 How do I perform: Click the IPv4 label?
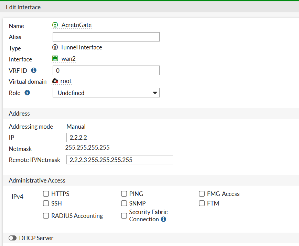(17, 196)
